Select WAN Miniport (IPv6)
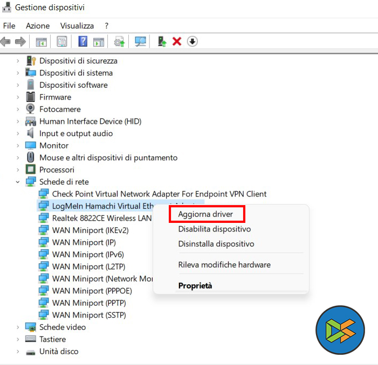The height and width of the screenshot is (365, 378). 88,254
